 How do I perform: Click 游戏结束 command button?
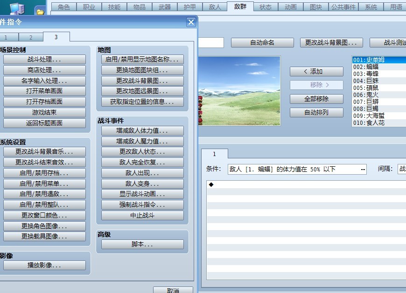[44, 112]
